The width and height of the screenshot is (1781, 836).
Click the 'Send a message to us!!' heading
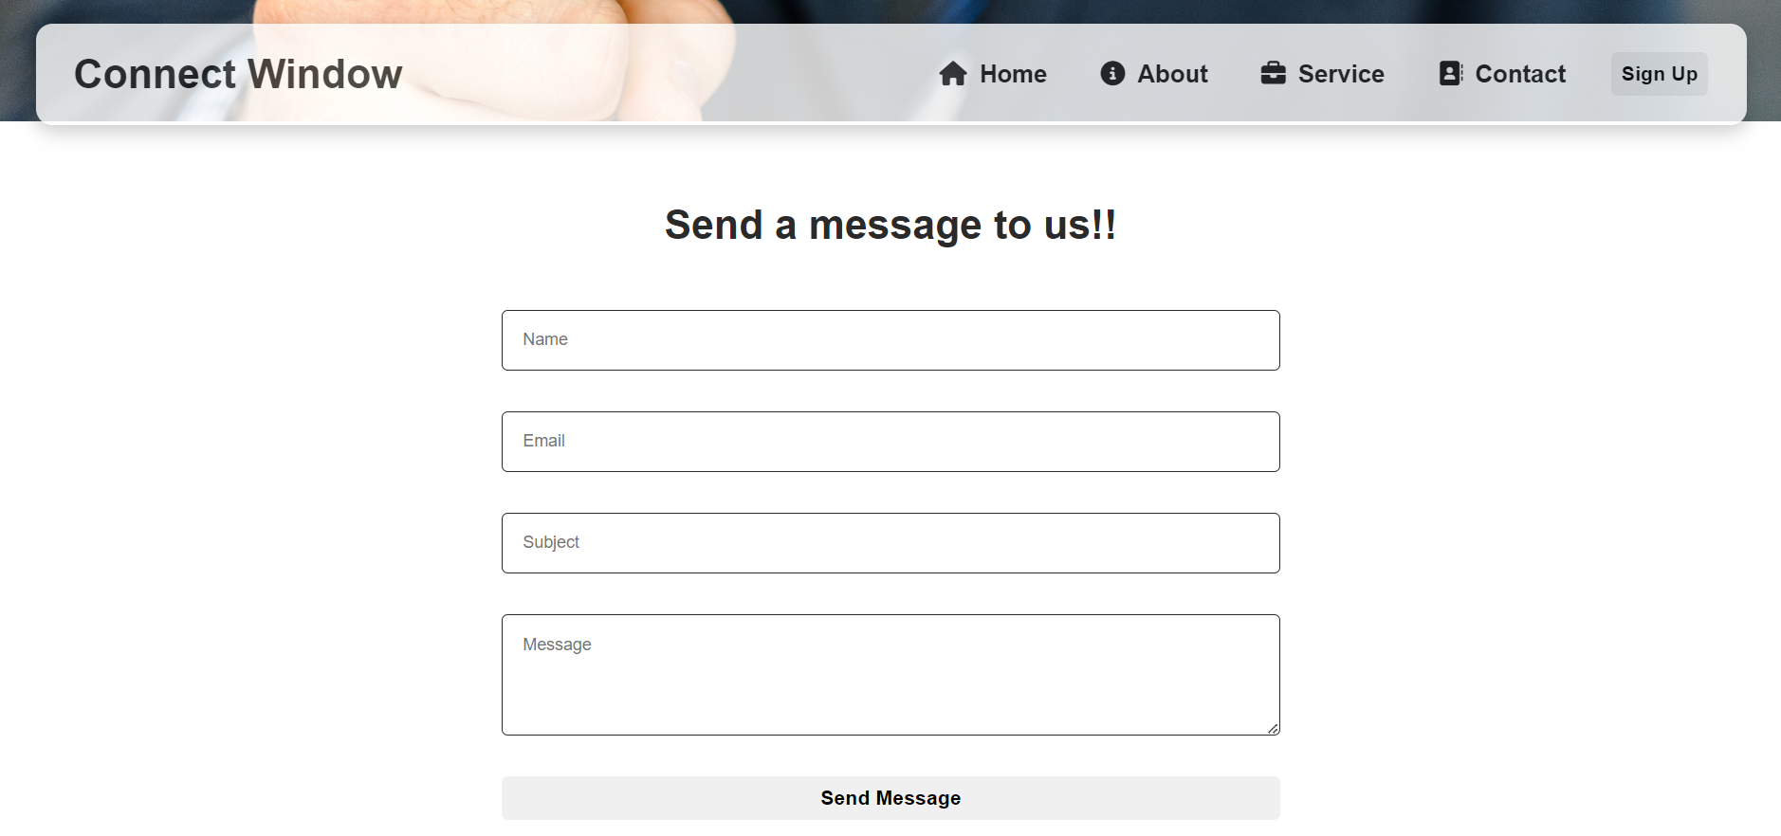[x=890, y=226]
